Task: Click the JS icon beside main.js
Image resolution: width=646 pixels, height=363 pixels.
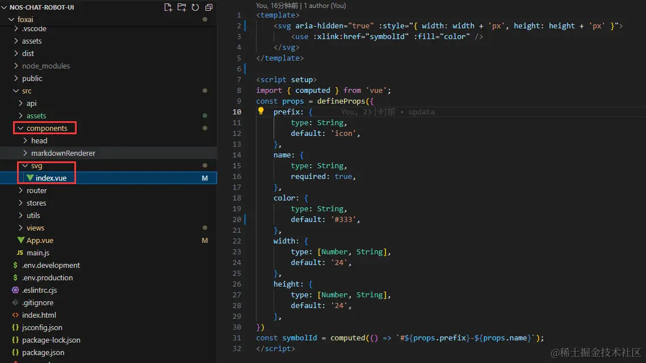Action: point(20,253)
